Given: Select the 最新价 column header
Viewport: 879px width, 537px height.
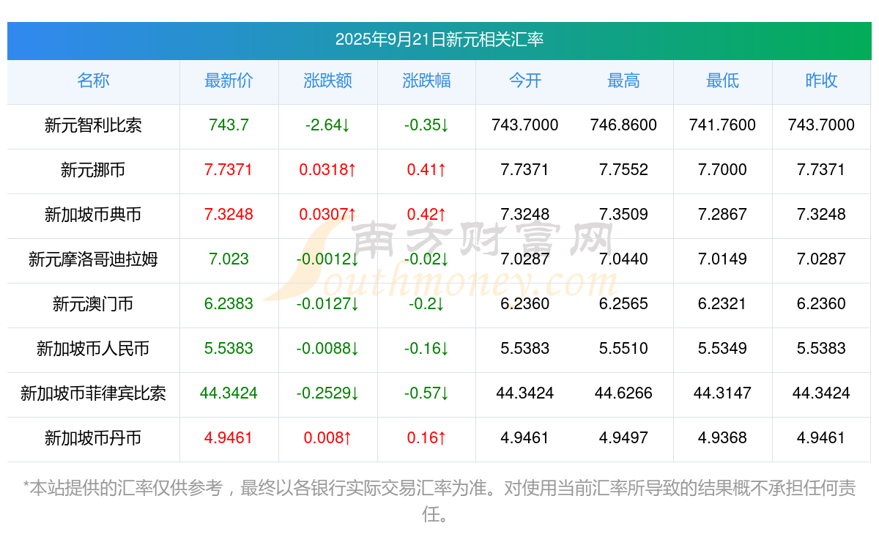Looking at the screenshot, I should click(x=229, y=81).
